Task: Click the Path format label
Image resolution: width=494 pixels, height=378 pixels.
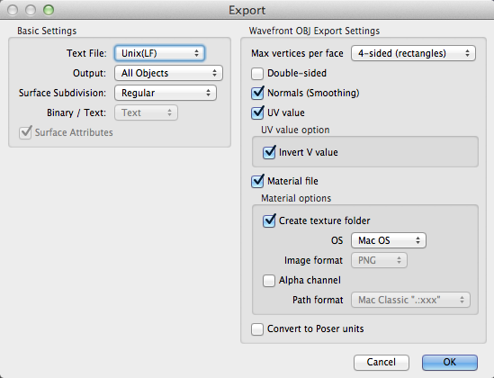Action: coord(318,300)
